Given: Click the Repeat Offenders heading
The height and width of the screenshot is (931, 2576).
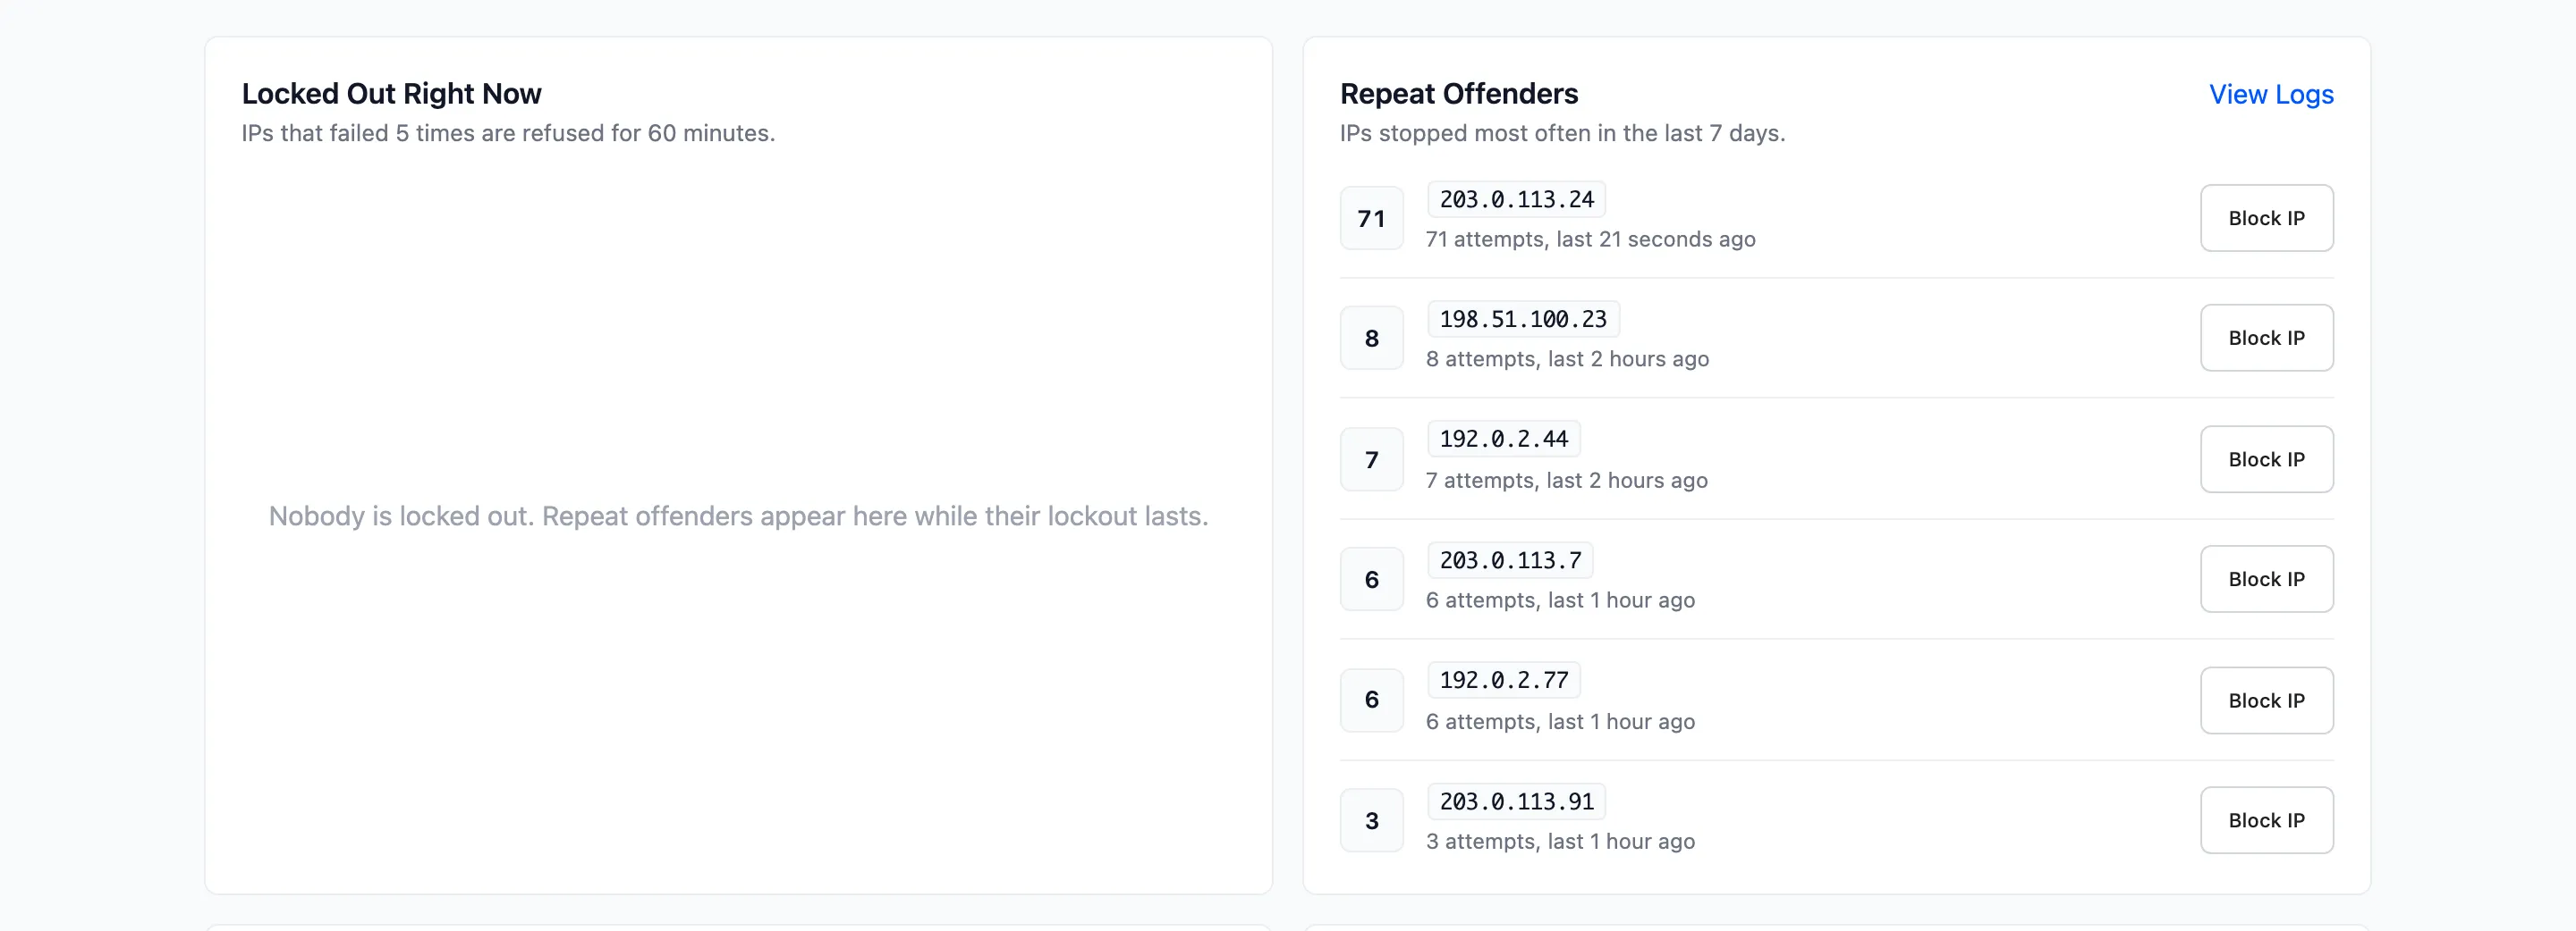Looking at the screenshot, I should tap(1459, 94).
